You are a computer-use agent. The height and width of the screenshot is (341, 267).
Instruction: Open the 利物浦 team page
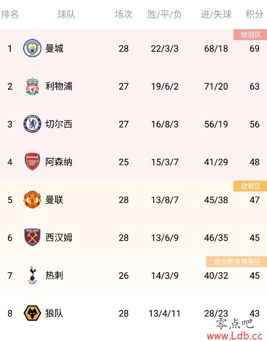[x=59, y=86]
